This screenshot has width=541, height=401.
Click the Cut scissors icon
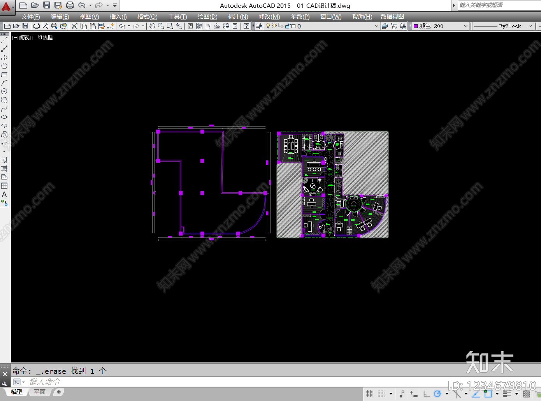pyautogui.click(x=75, y=26)
